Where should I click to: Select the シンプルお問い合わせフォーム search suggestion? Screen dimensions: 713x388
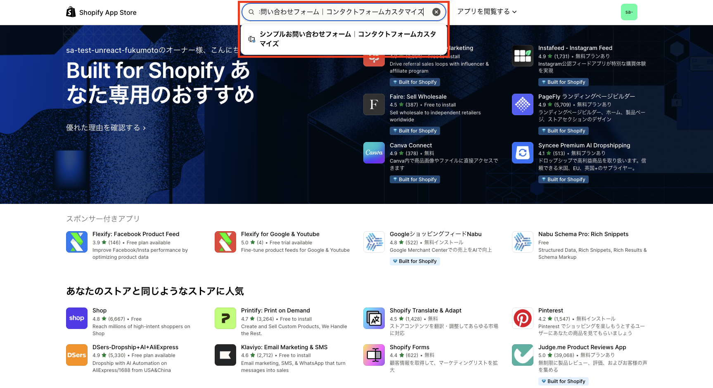344,39
